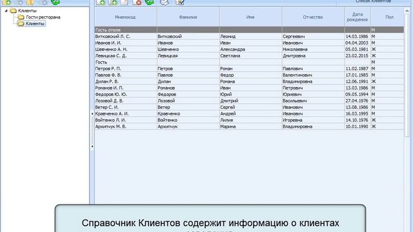Click the patronymic Валентинович
This screenshot has height=232, width=413.
pos(297,75)
